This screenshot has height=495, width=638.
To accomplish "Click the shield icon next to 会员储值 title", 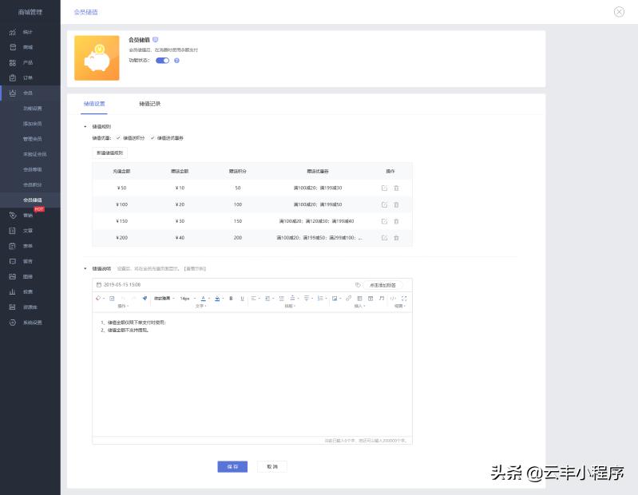I will (x=156, y=39).
